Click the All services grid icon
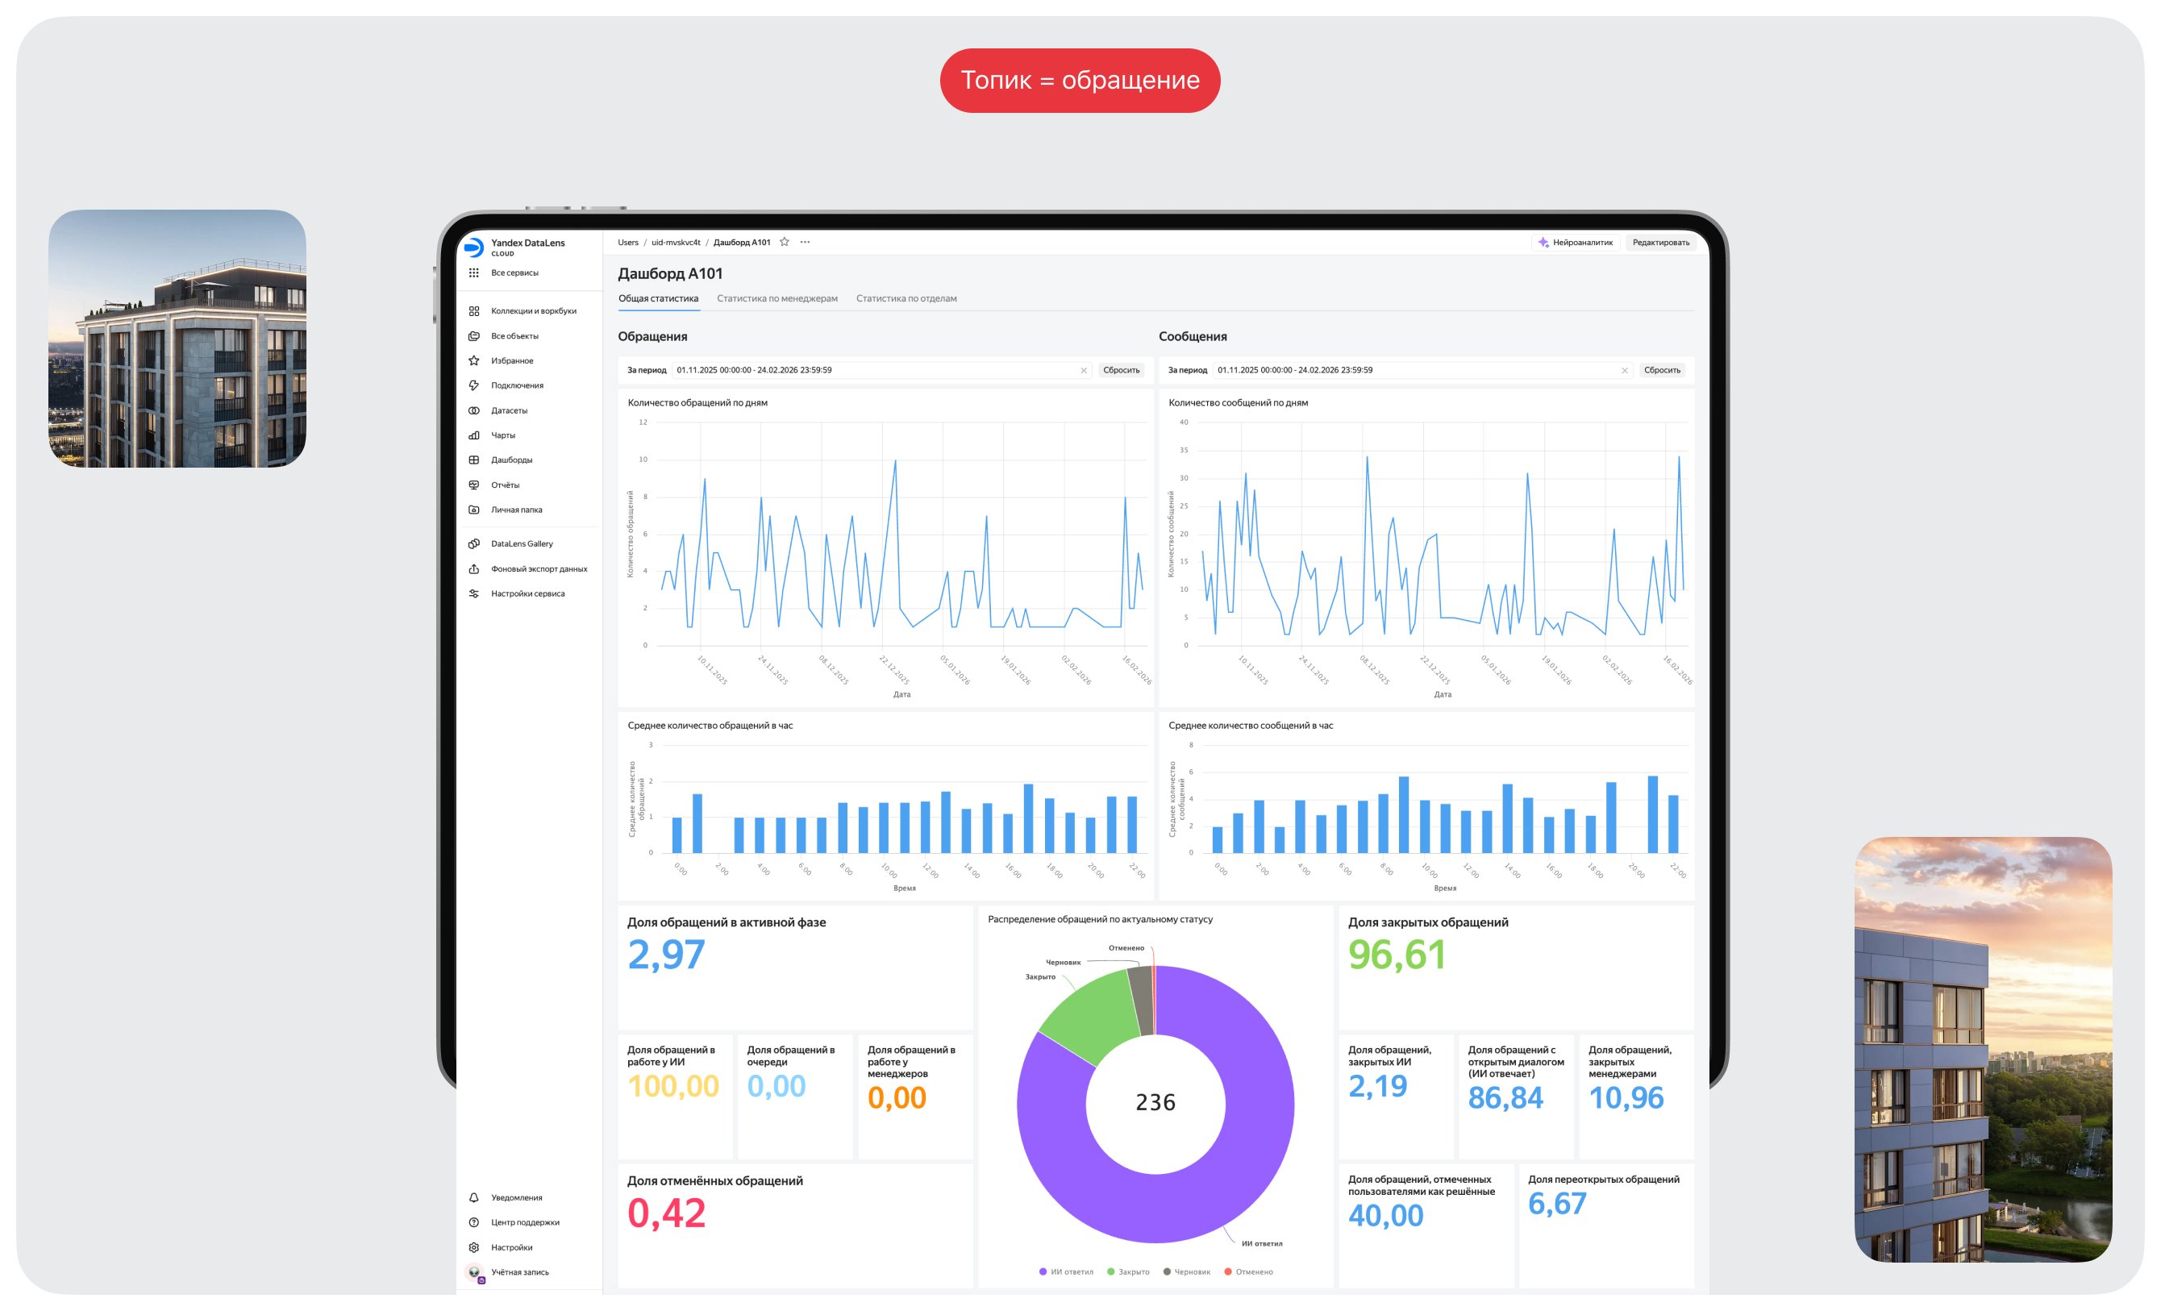Viewport: 2161px width, 1311px height. [x=473, y=273]
